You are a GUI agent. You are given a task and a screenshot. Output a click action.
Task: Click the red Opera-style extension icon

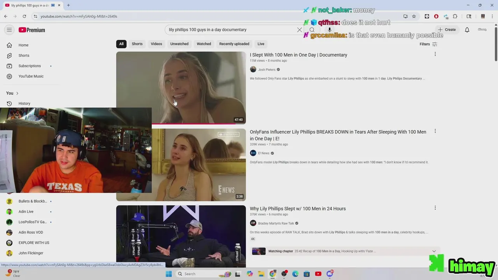click(436, 16)
